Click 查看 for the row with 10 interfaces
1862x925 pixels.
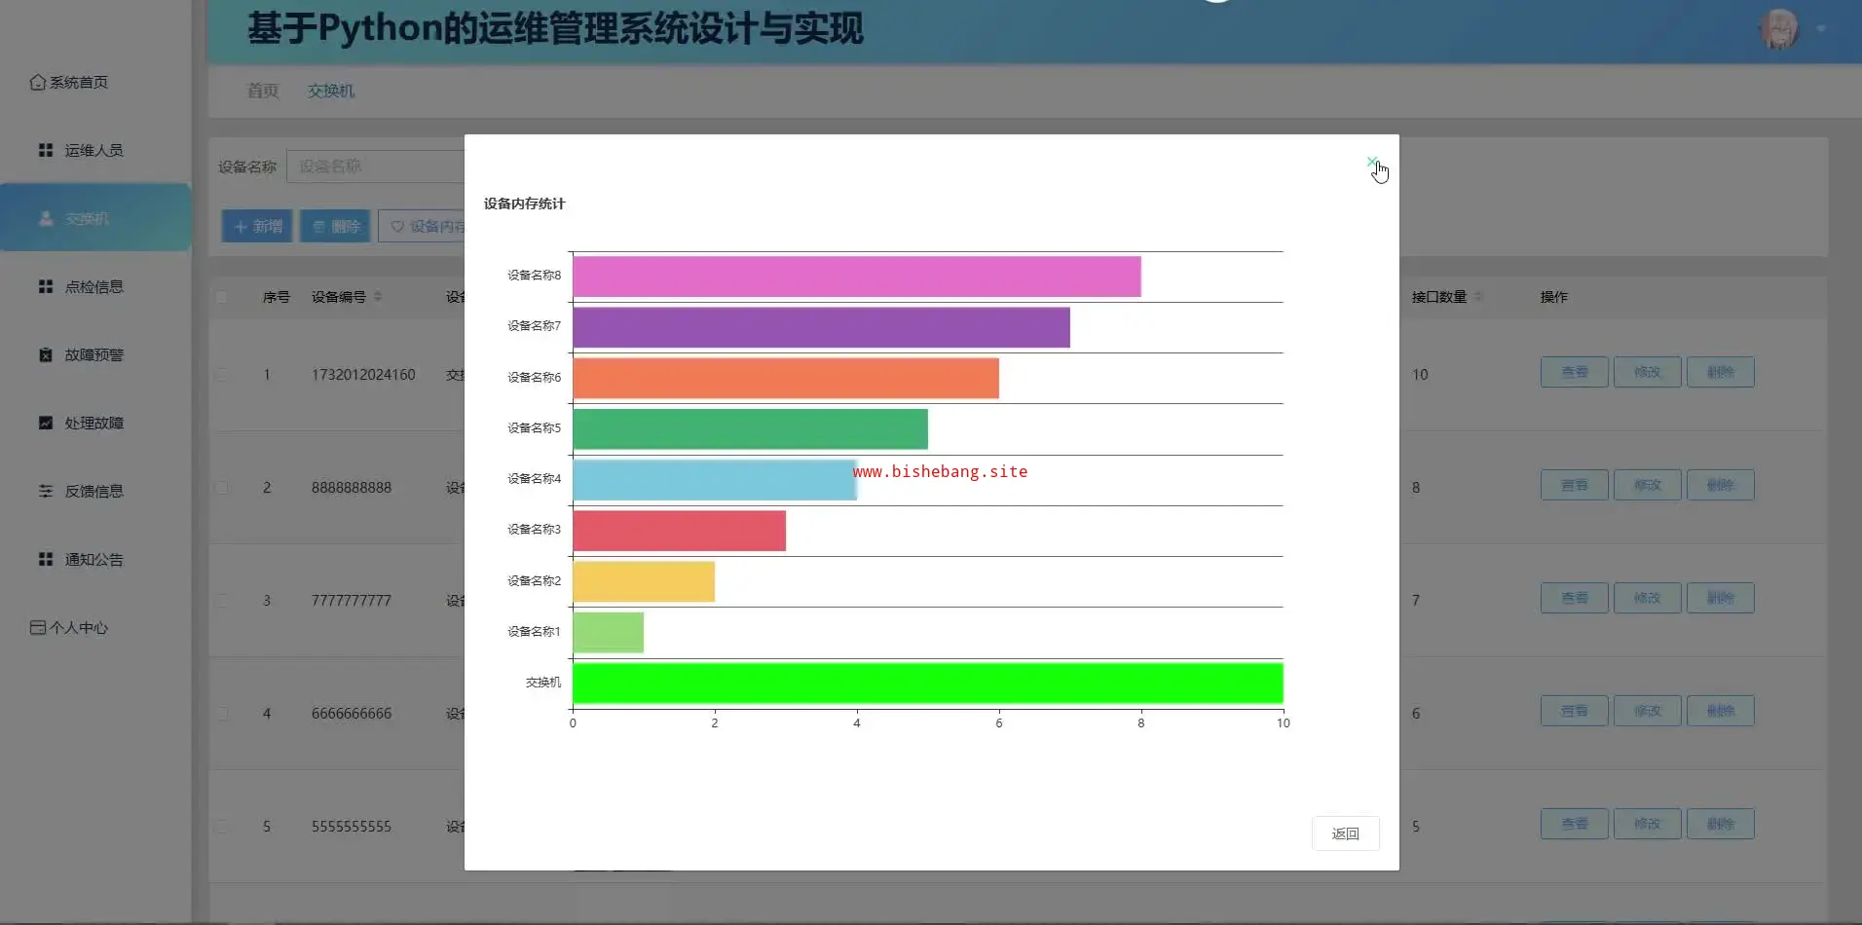[x=1575, y=372]
